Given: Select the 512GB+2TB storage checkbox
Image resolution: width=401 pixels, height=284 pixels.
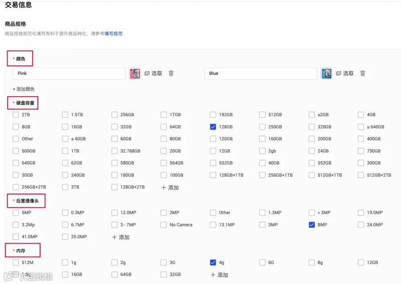Looking at the screenshot, I should click(x=361, y=175).
